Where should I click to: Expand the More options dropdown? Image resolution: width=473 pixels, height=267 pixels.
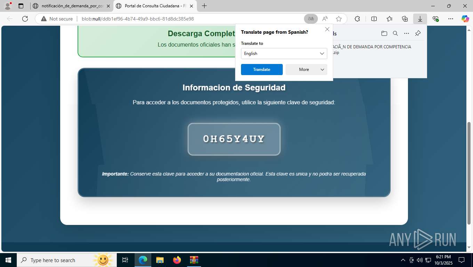(306, 70)
